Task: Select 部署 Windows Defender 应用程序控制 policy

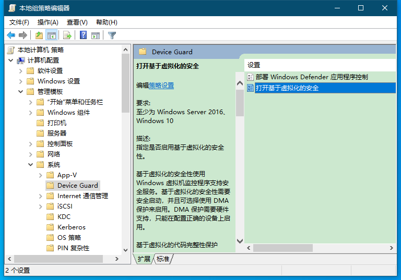Action: 312,77
